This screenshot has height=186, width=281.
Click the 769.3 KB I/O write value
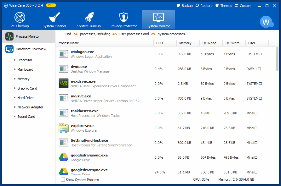230,113
